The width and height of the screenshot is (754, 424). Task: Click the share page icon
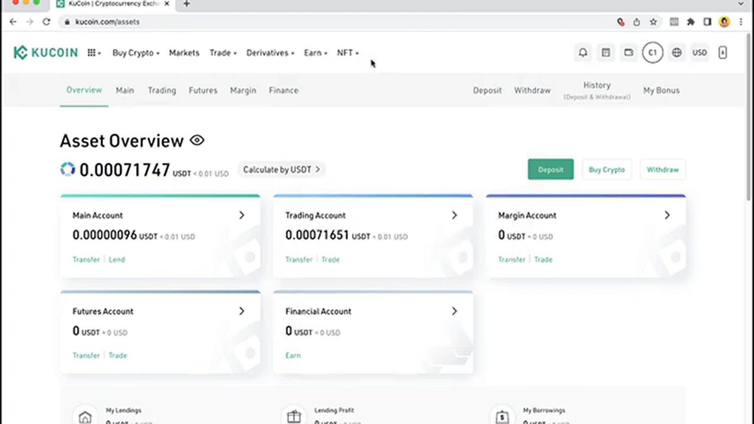click(637, 22)
